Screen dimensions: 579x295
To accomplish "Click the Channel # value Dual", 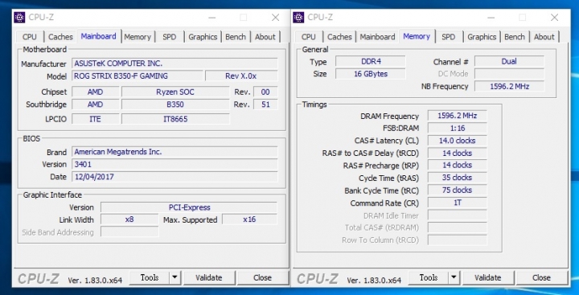I will tap(509, 61).
